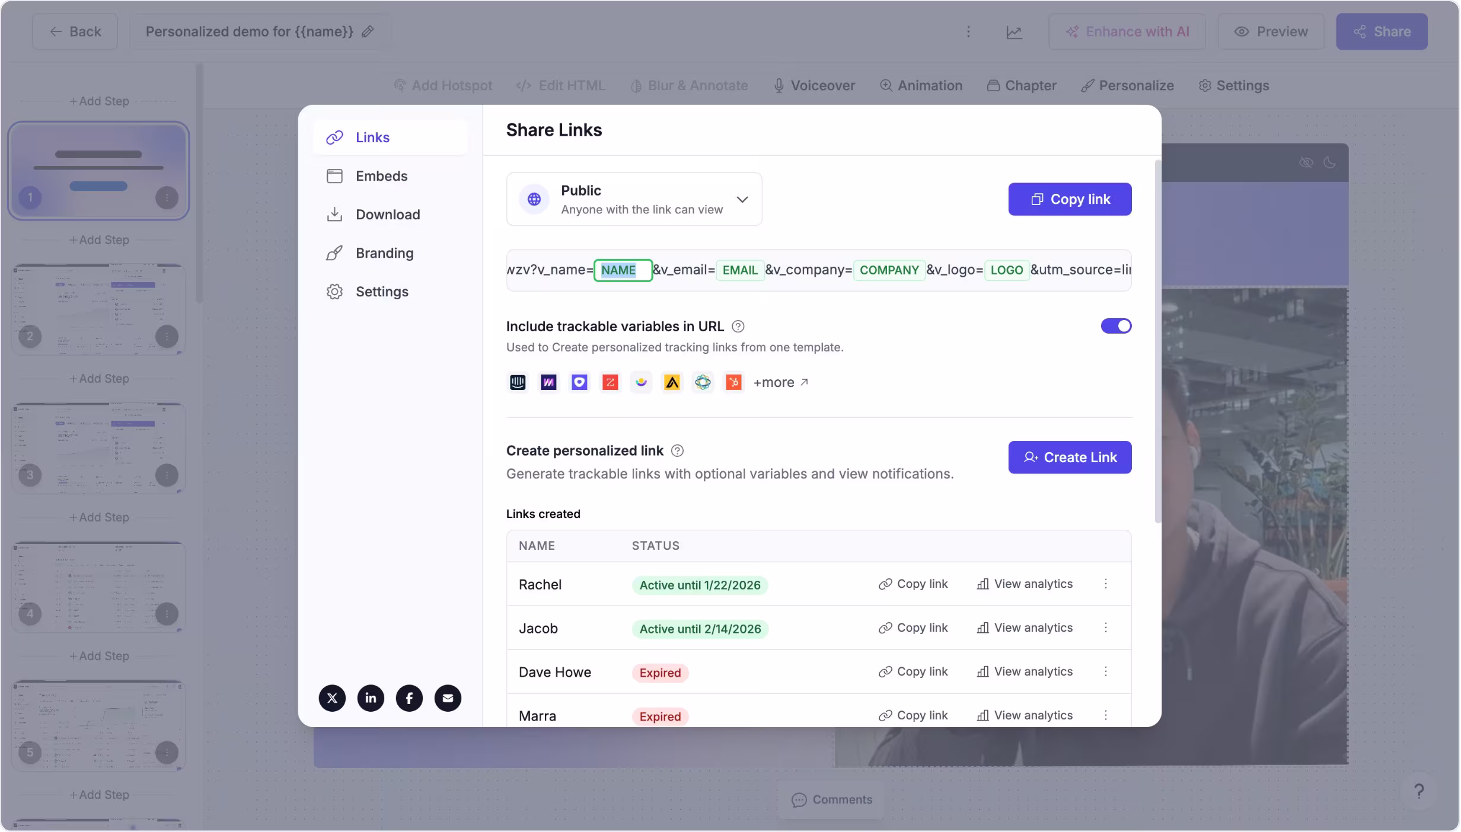
Task: Select step 3 thumbnail in the sidebar
Action: coord(98,449)
